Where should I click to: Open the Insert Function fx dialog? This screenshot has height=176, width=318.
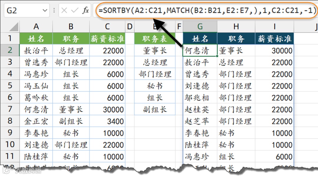(86, 10)
